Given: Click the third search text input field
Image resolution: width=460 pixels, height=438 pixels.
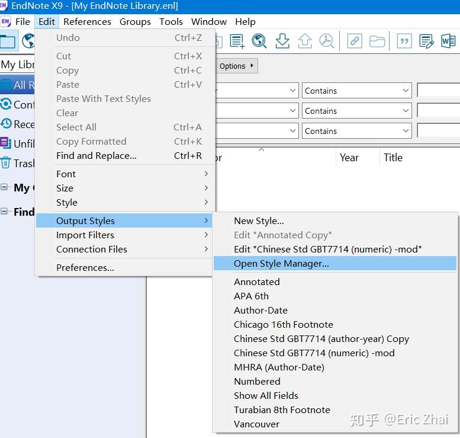Looking at the screenshot, I should tap(439, 131).
